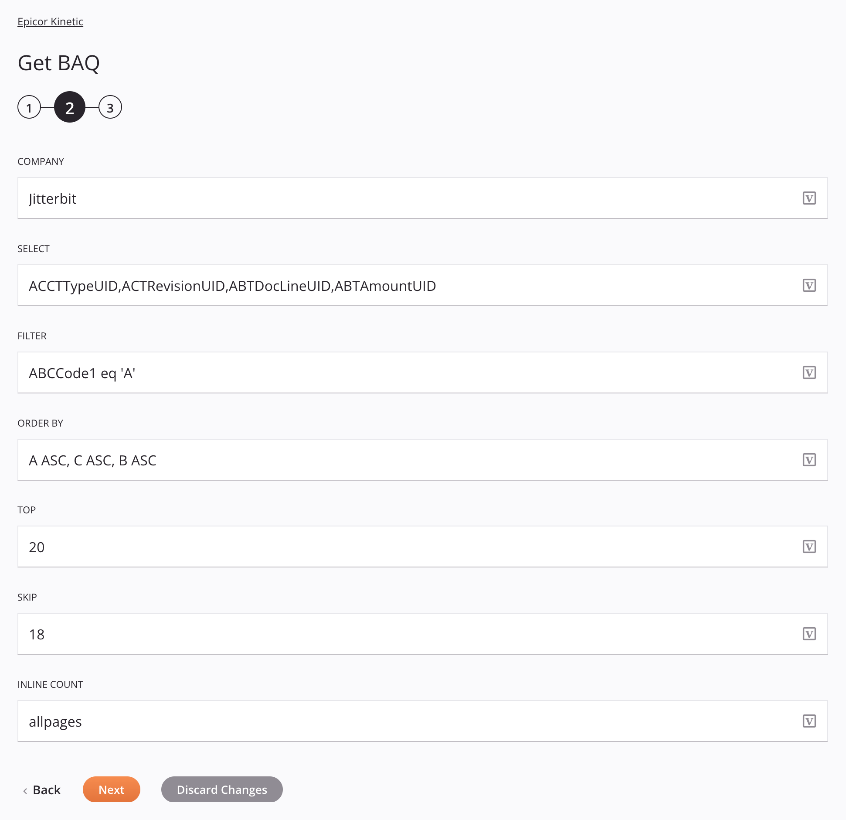Select the COMPANY input field
Viewport: 846px width, 820px height.
point(422,198)
